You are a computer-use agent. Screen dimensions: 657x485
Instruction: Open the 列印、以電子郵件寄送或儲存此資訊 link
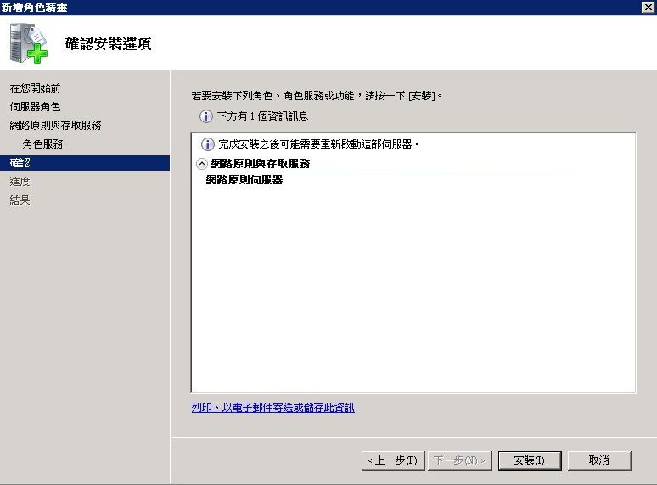tap(272, 408)
